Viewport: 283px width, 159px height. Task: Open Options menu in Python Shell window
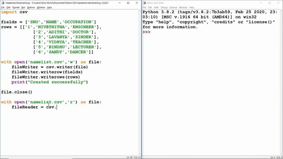click(173, 8)
